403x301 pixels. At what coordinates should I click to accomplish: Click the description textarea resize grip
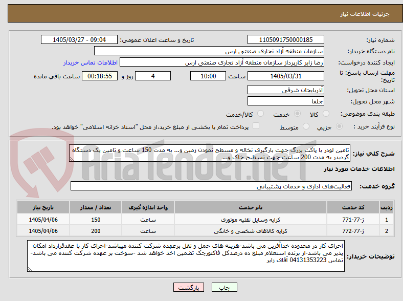(72, 159)
